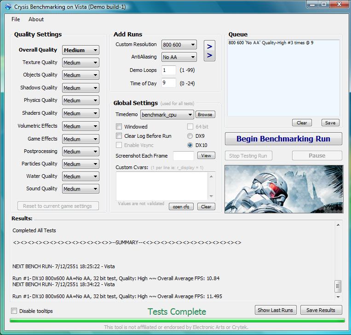Click Reset to current game settings
351x335 pixels.
pyautogui.click(x=58, y=206)
